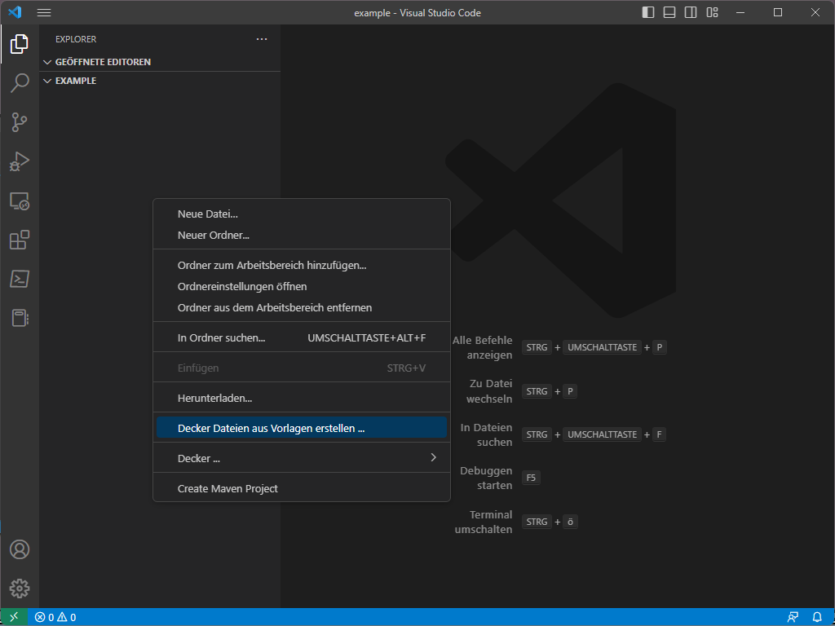Open the hamburger menu at top left
835x626 pixels.
tap(43, 12)
